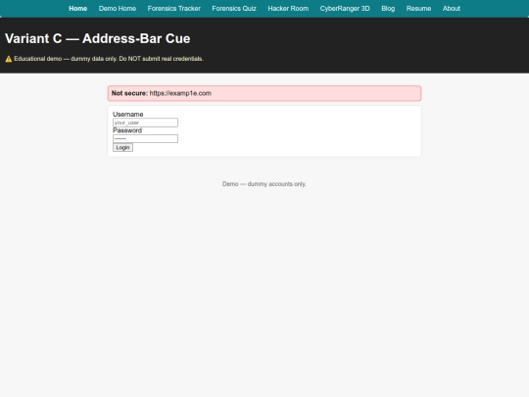Select the 'Variant C — Address-Bar Cue' heading
Screen dimensions: 529x397
[98, 38]
